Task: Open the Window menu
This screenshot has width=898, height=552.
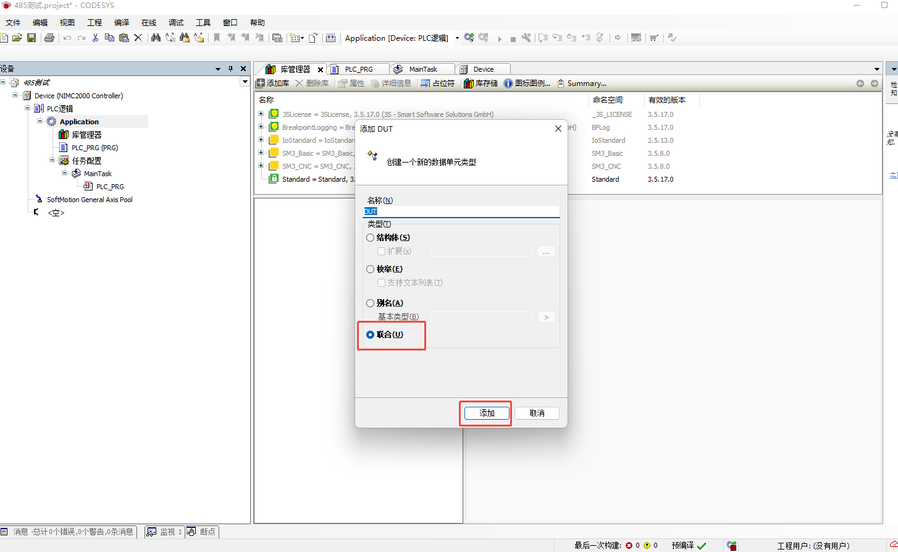Action: 230,22
